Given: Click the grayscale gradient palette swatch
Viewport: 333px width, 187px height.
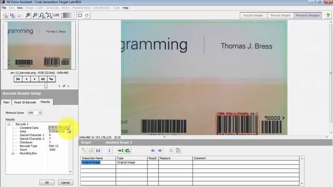Looking at the screenshot, I should [68, 15].
